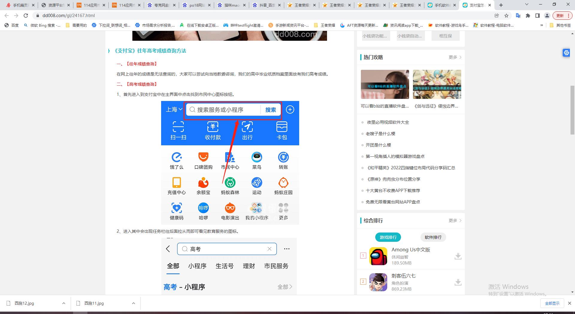Open the extensions puzzle icon
Screen dimensions: 575x314
pyautogui.click(x=528, y=16)
